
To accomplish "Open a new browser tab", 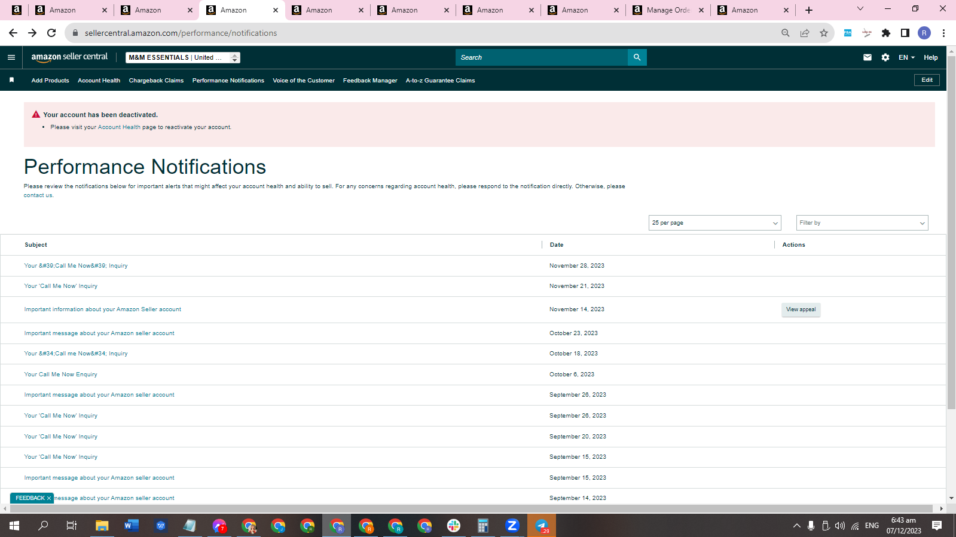I will (809, 10).
